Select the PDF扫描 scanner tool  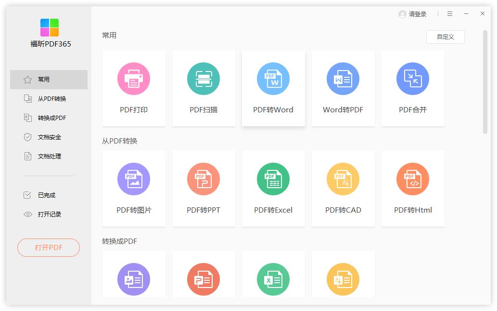pos(204,88)
